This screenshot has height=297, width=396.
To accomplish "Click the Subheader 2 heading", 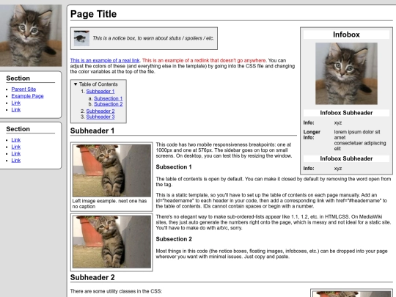I will [92, 277].
